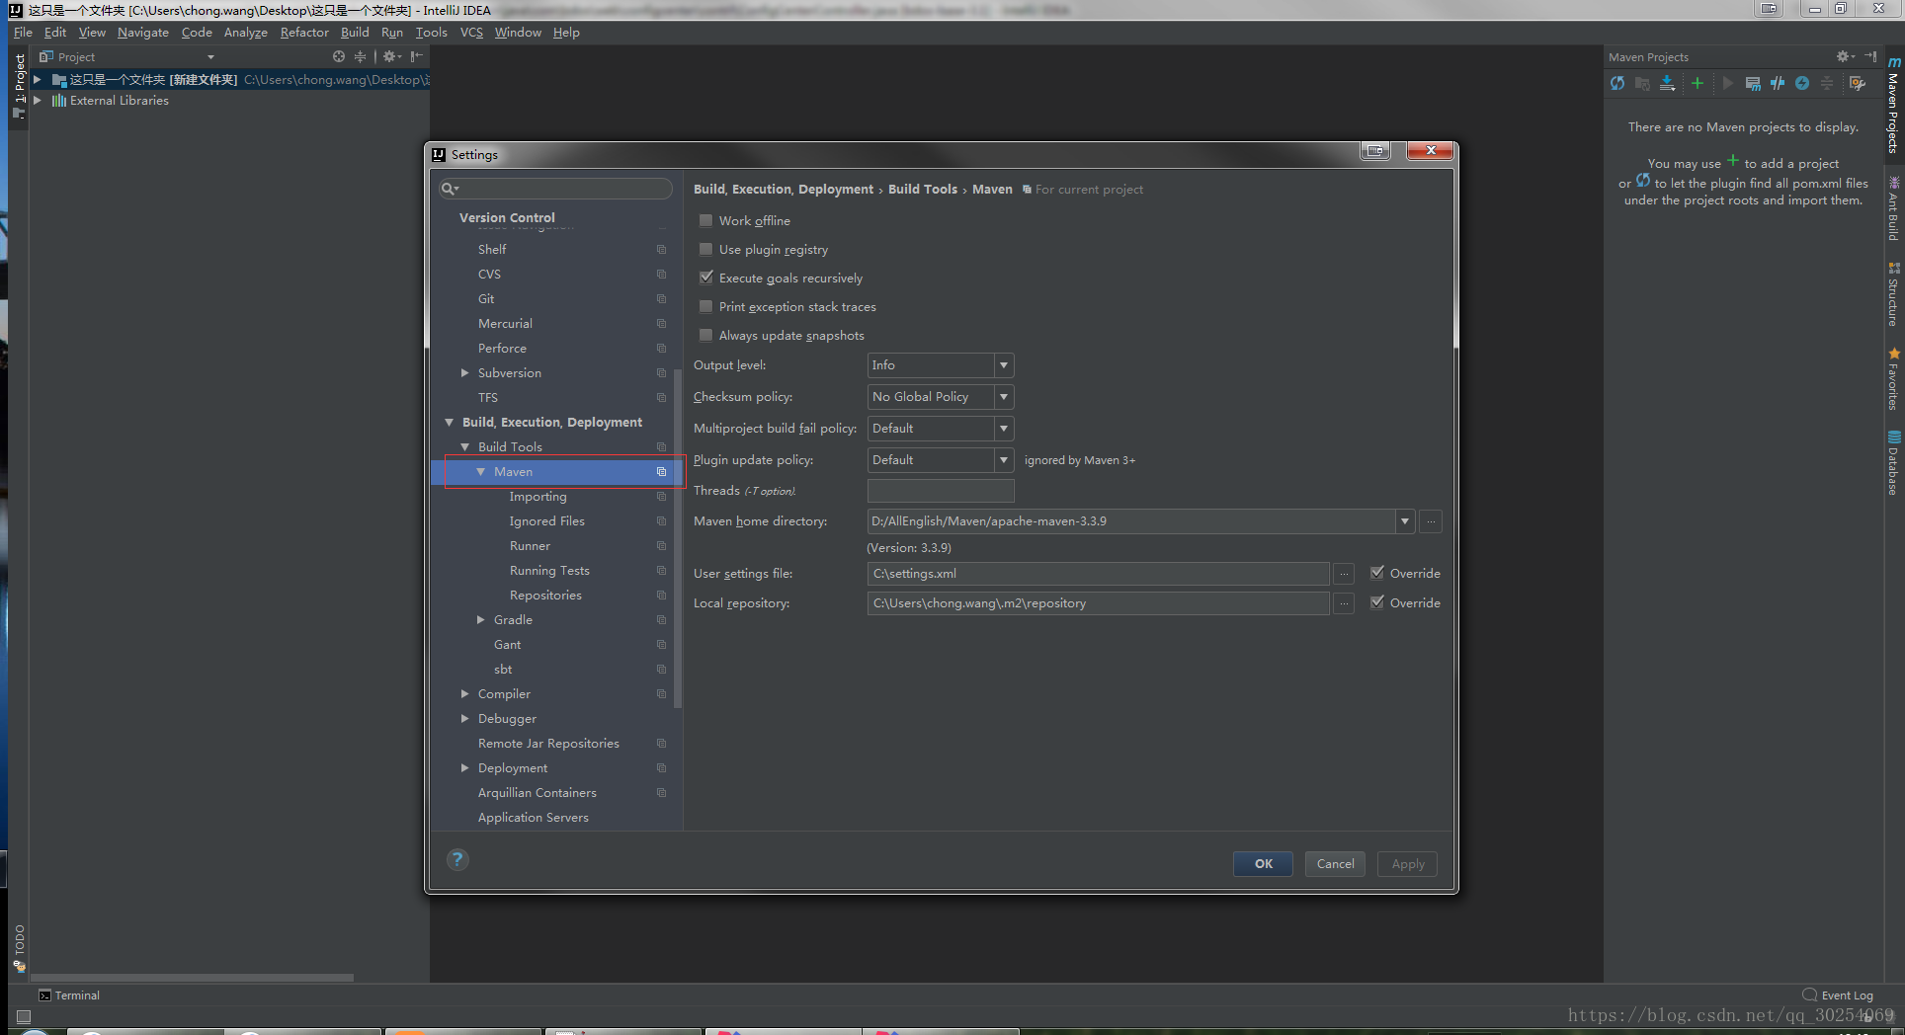
Task: Enable Use plugin registry checkbox
Action: [x=705, y=249]
